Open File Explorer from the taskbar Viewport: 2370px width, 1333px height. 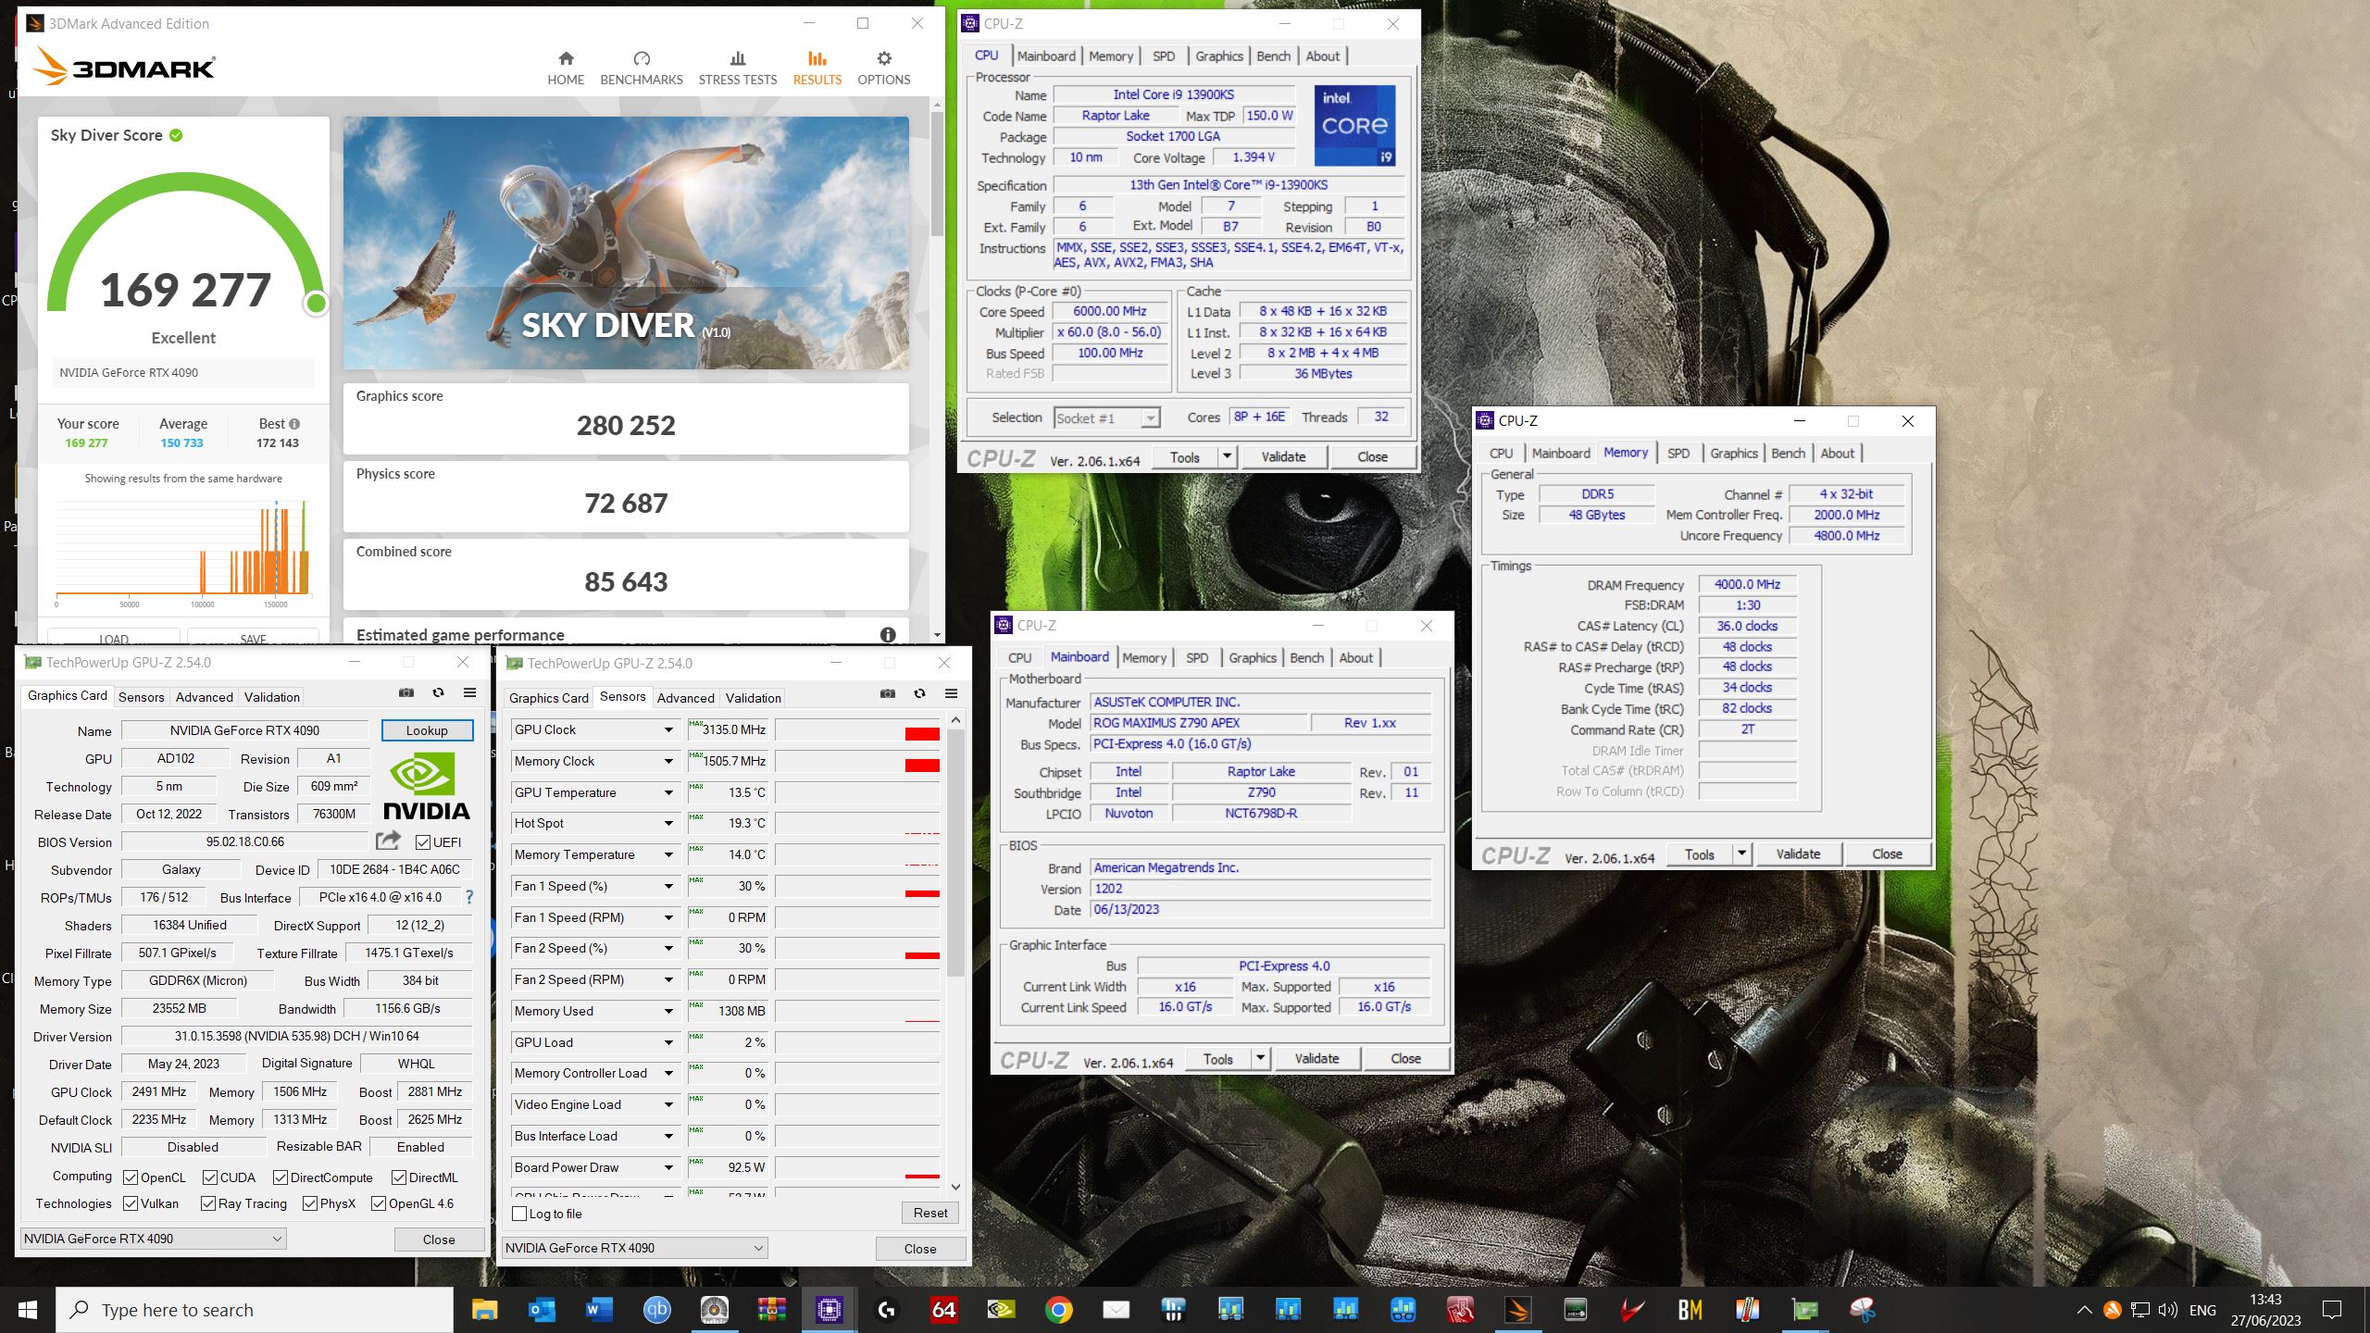484,1309
